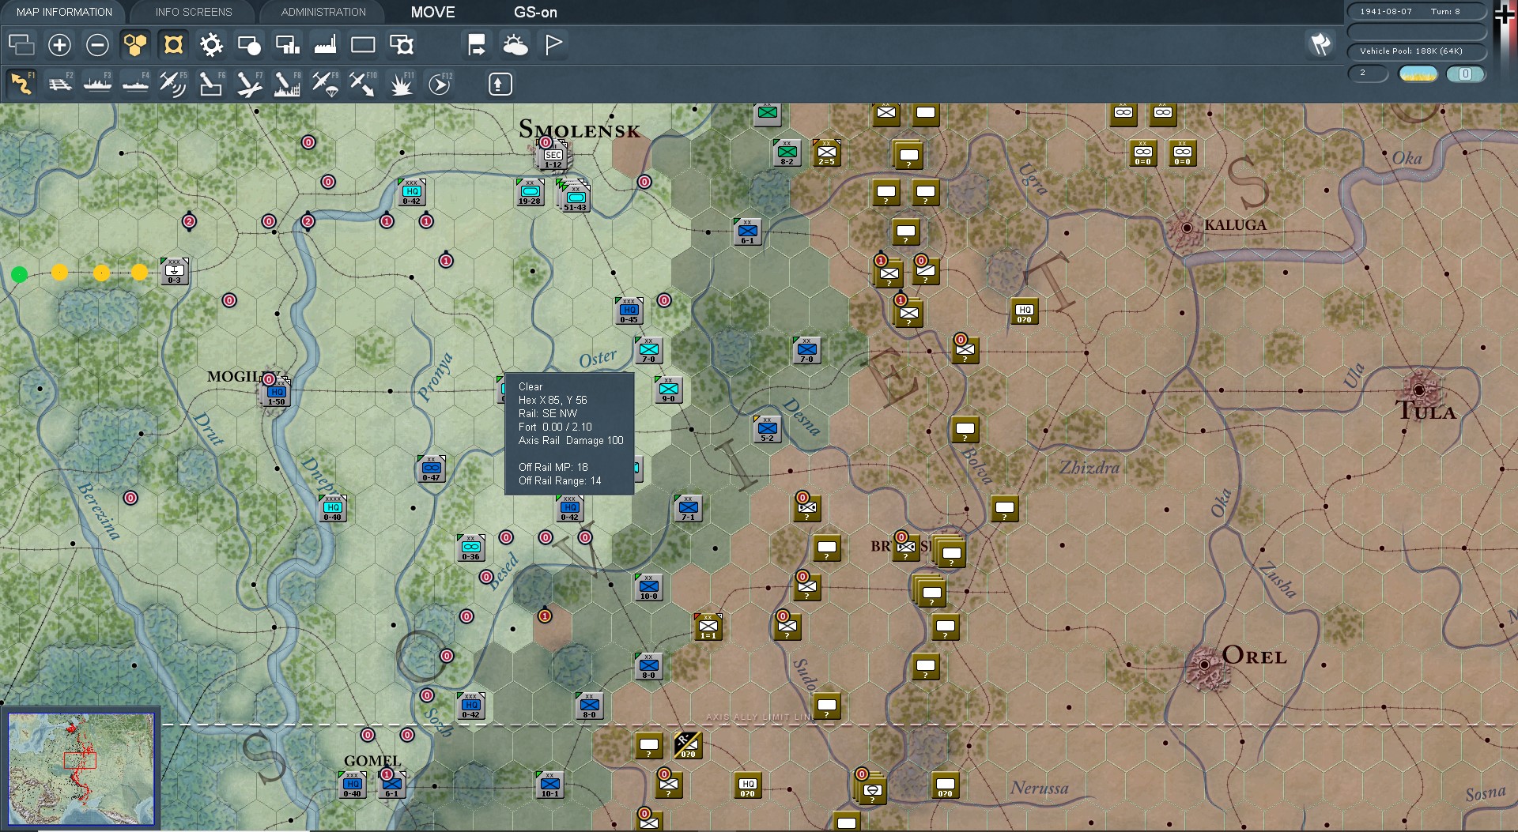
Task: Select the F7 bomb airfield mode
Action: pyautogui.click(x=249, y=84)
